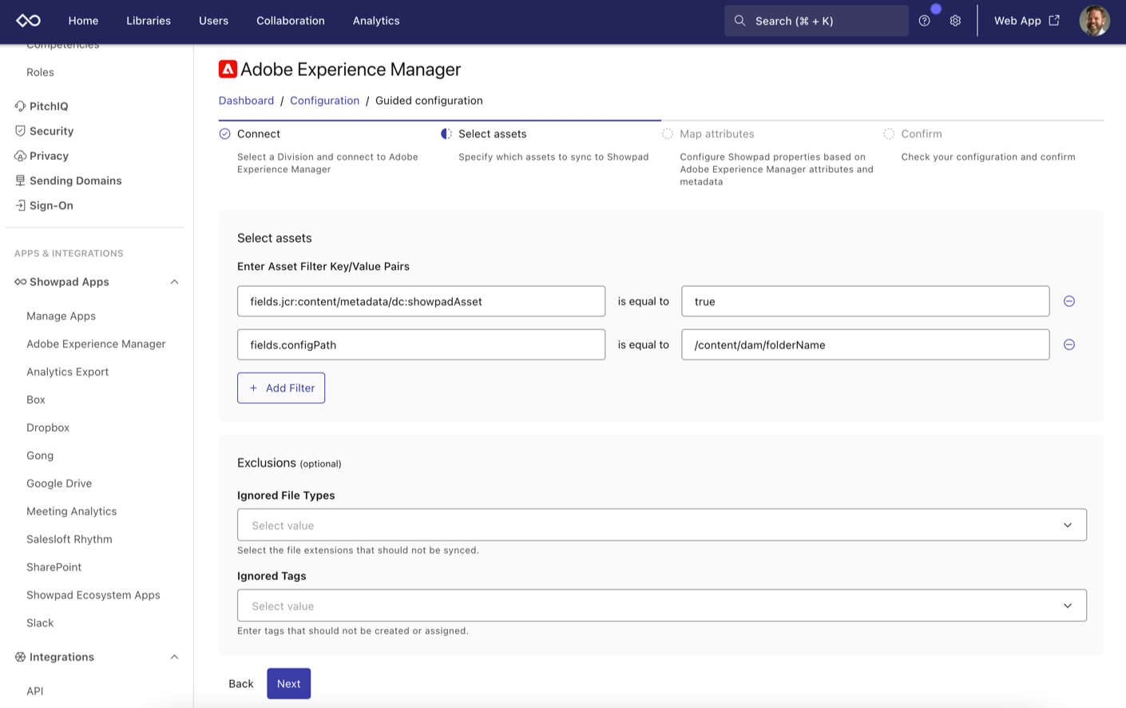Click the Integrations section icon
1126x708 pixels.
[x=20, y=657]
